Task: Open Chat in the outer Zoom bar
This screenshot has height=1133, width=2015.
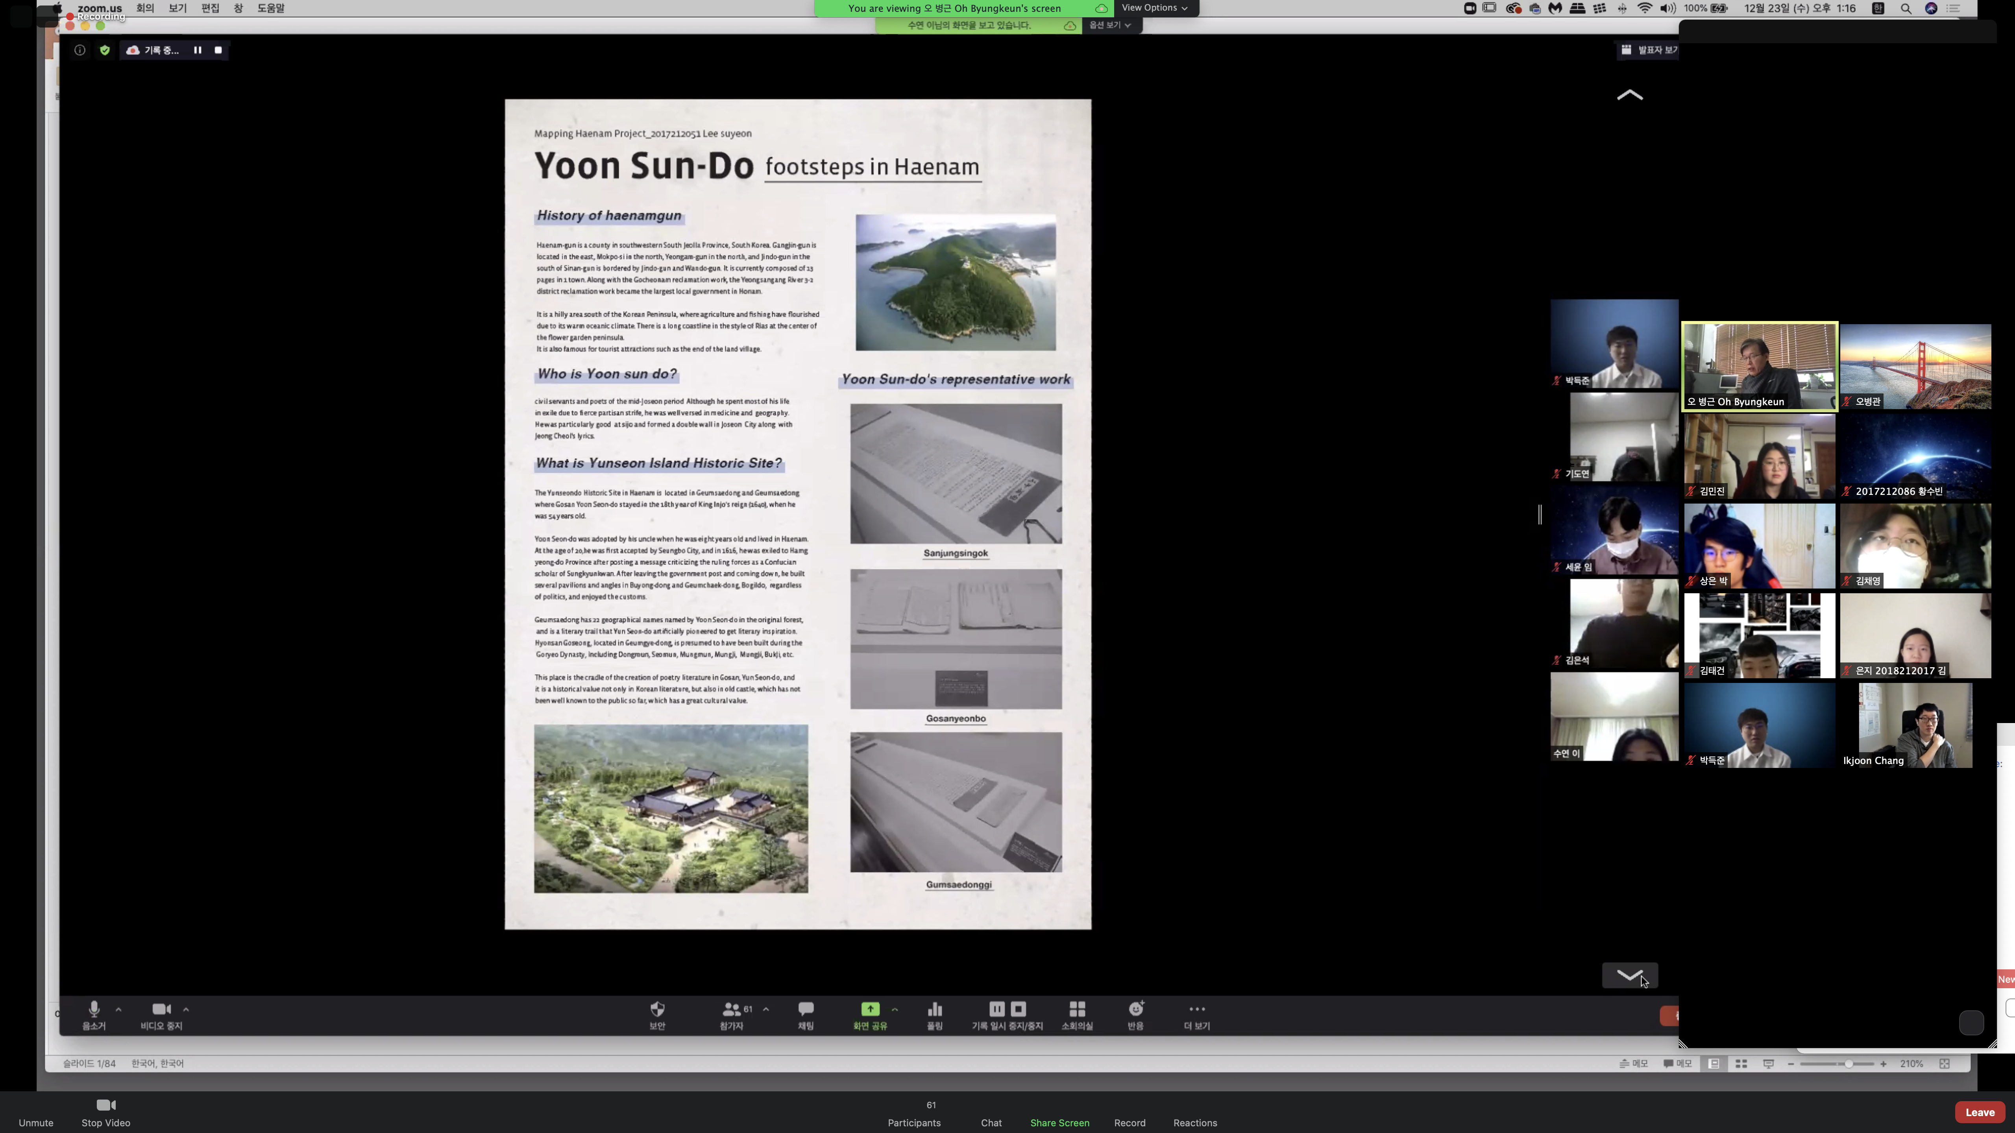Action: 991,1122
